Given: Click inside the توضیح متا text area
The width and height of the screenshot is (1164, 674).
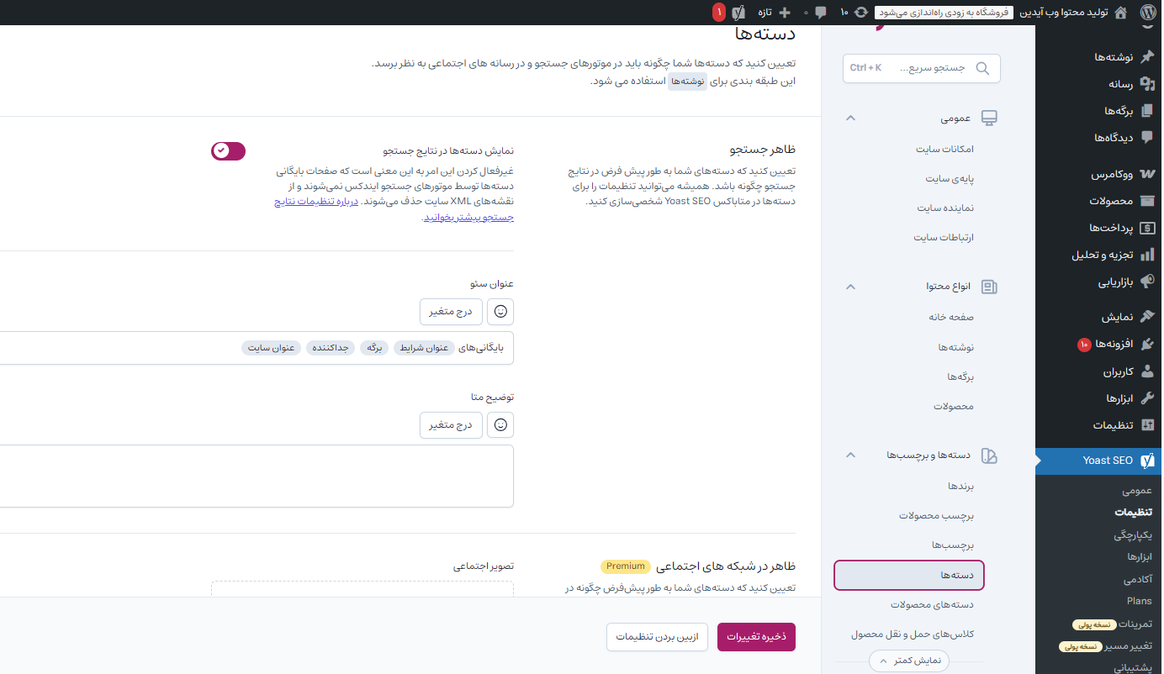Looking at the screenshot, I should (x=252, y=476).
